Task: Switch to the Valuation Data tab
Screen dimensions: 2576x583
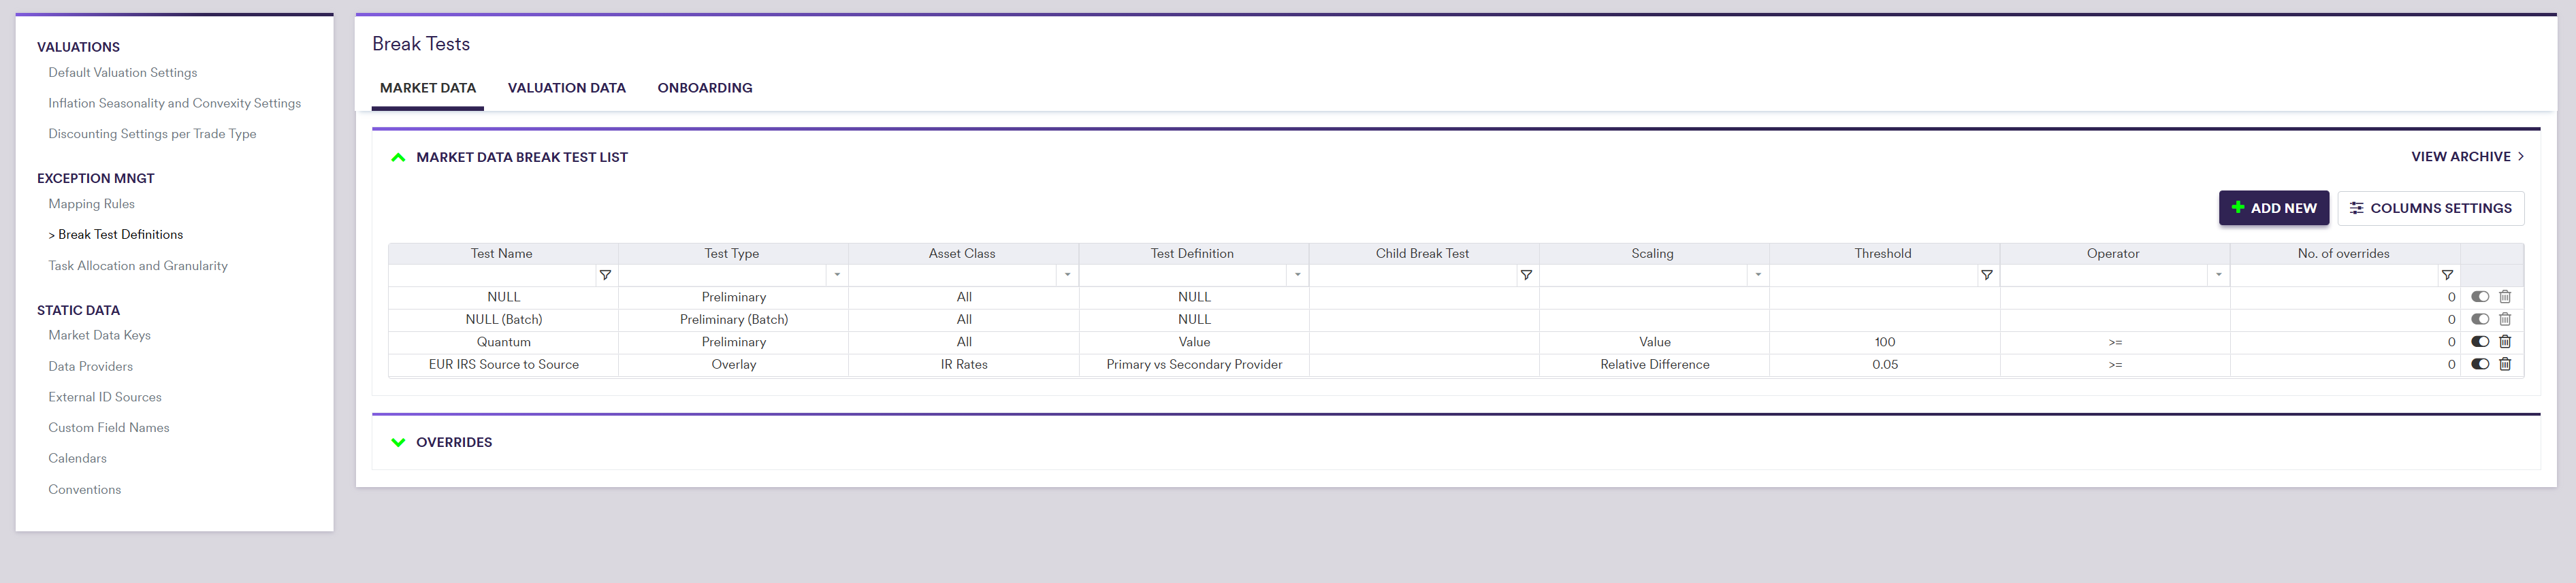Action: tap(566, 88)
